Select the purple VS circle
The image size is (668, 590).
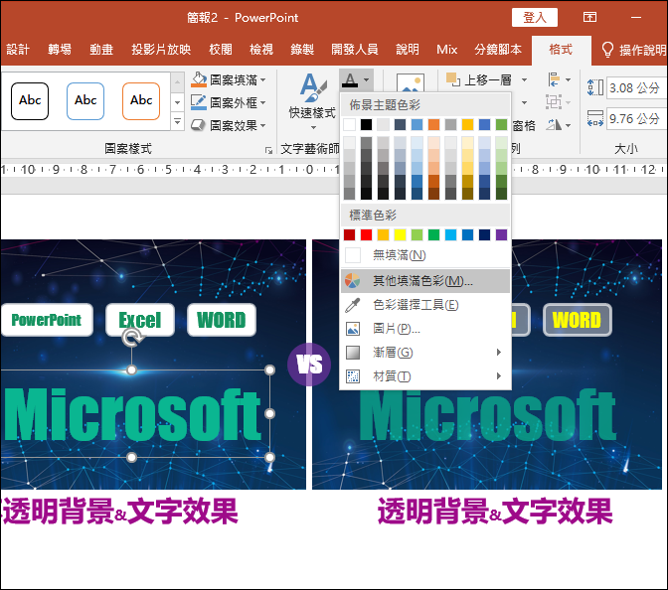[x=309, y=365]
